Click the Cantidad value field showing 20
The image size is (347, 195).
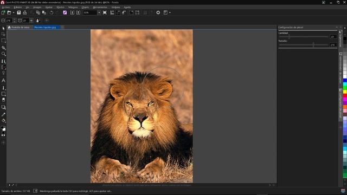coord(333,37)
